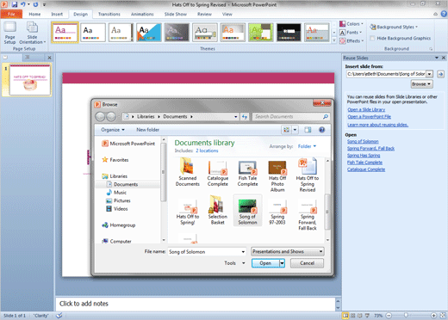The width and height of the screenshot is (448, 320).
Task: Click Open a PowerPoint File link
Action: (x=369, y=116)
